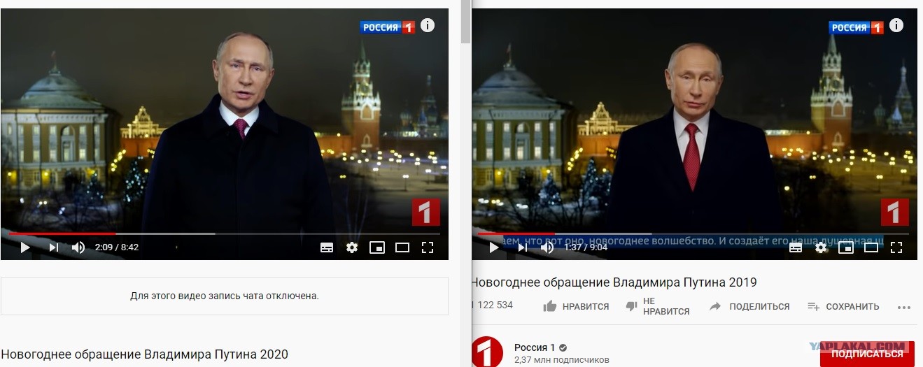Open info card on left video
This screenshot has width=923, height=367.
428,26
